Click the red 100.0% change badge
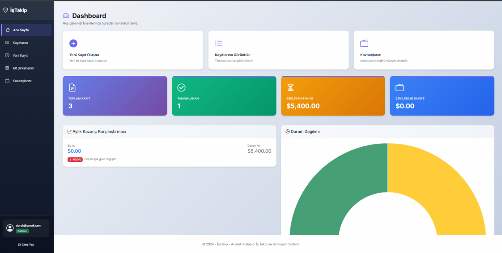 coord(75,159)
